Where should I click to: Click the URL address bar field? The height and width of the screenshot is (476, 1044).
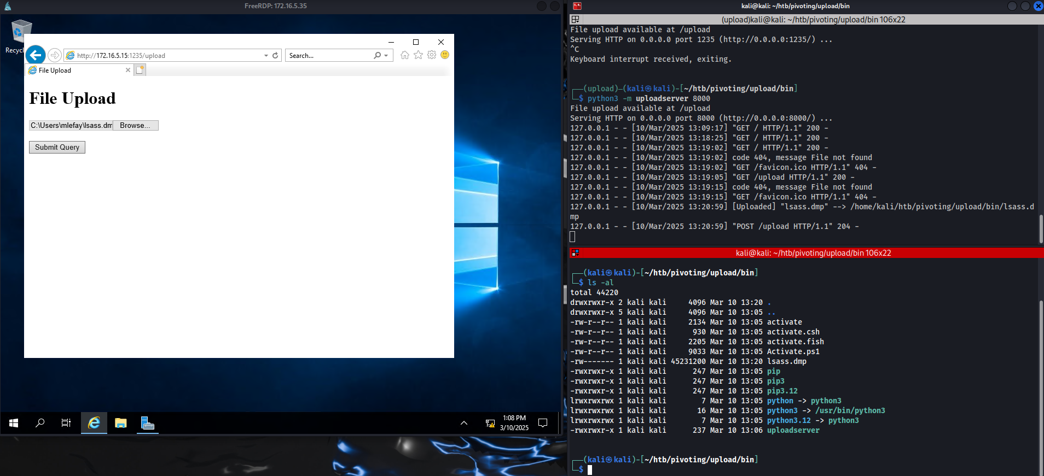[x=164, y=55]
